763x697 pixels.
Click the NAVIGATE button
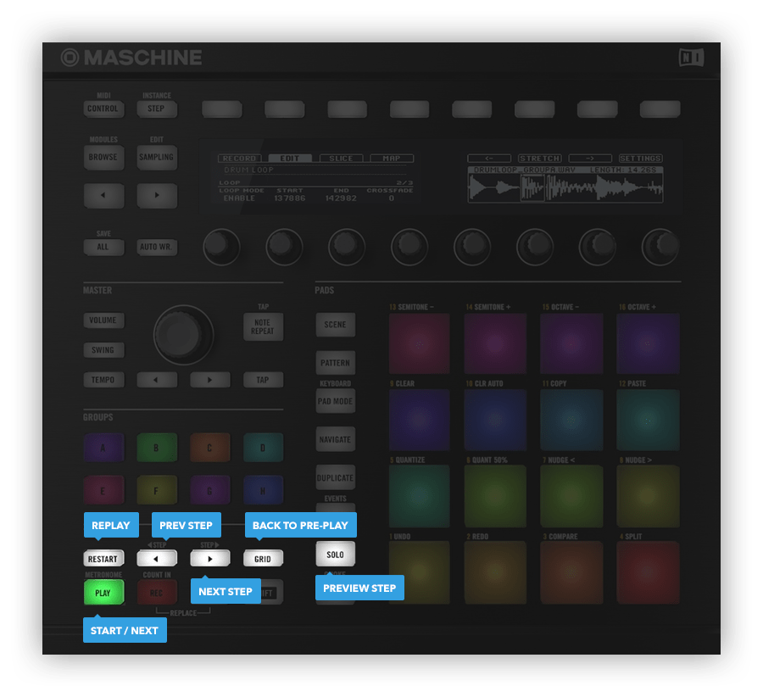335,439
